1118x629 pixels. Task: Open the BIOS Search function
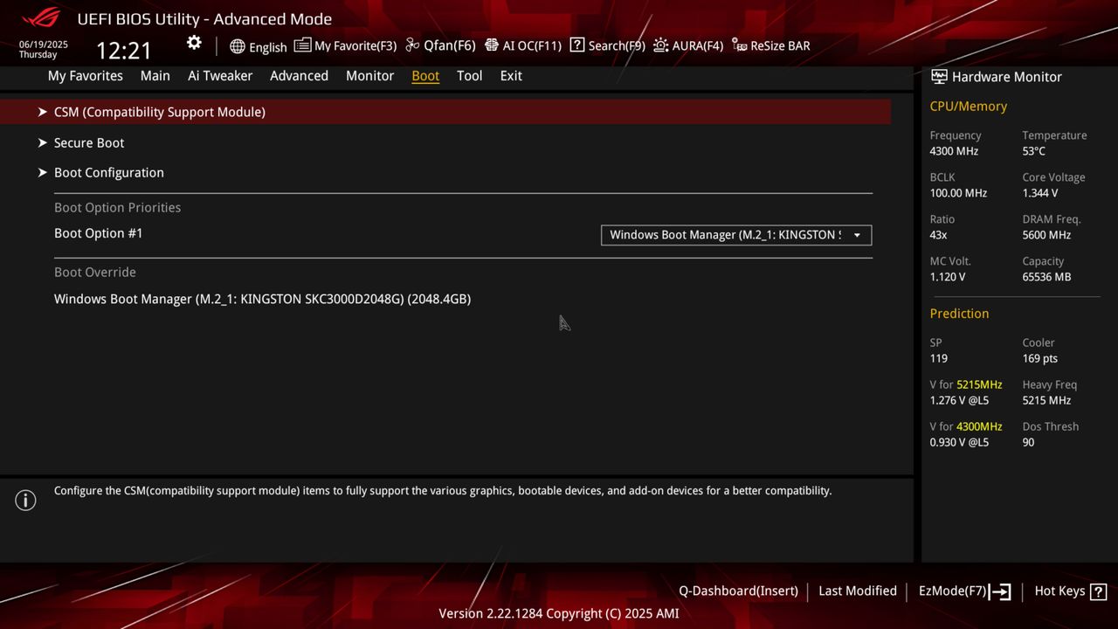point(607,45)
